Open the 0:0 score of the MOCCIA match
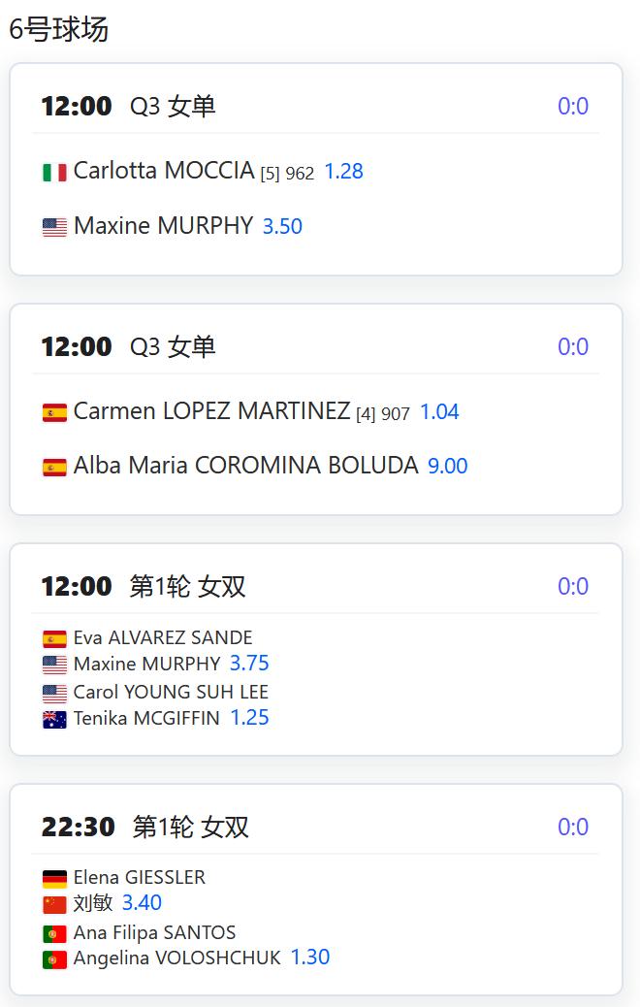 point(572,106)
